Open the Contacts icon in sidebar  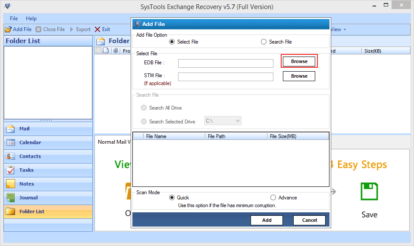10,156
